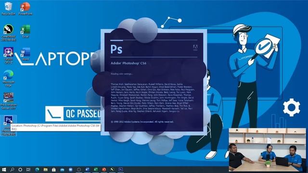Open the Recycle Bin desktop icon
Screen dimensions: 308x173
(8, 9)
